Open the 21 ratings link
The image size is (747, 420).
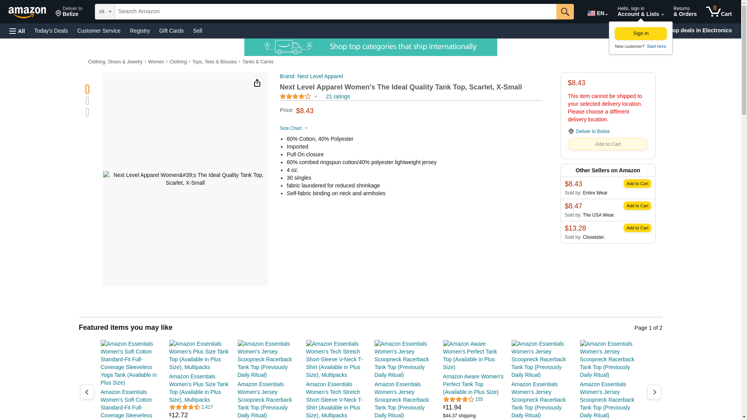click(337, 96)
